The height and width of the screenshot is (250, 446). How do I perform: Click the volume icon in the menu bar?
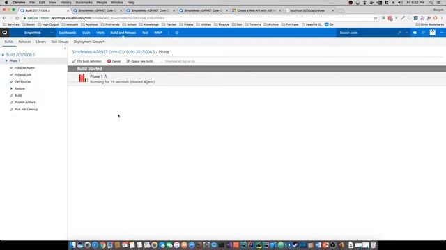[x=400, y=3]
